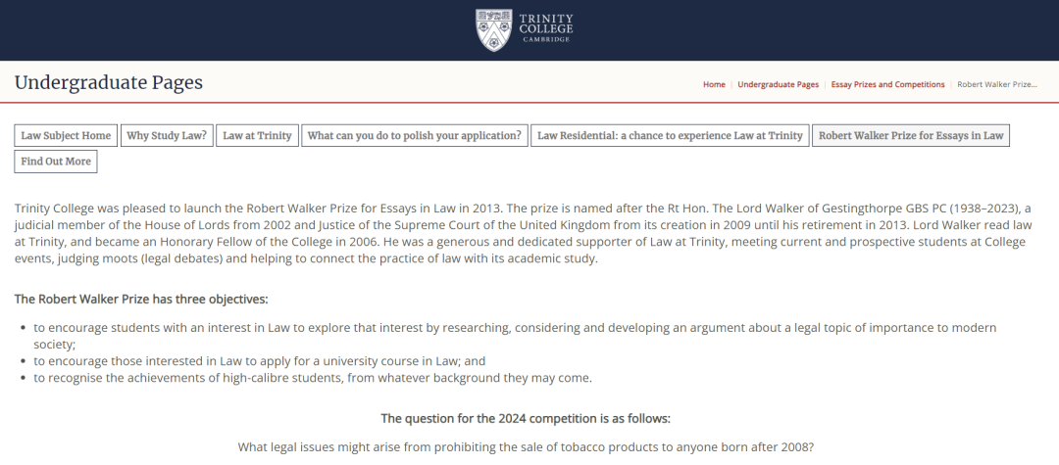Screen dimensions: 1059x465
Task: Click the Trinity College crest logo
Action: 493,29
